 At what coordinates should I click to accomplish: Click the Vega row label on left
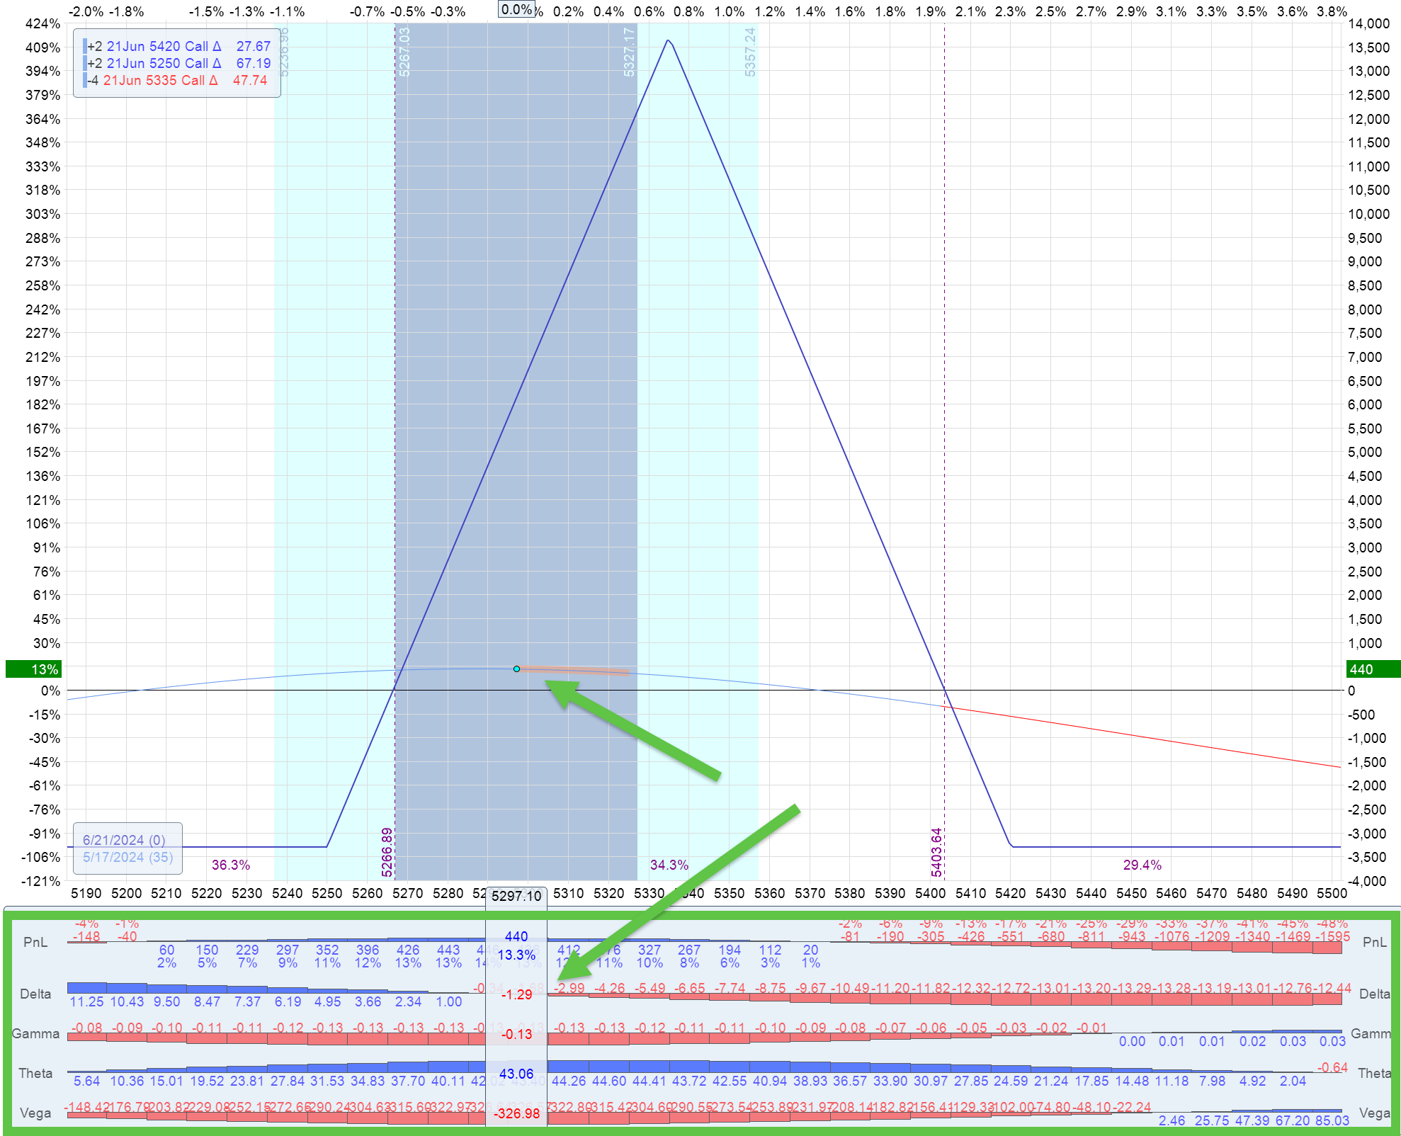[35, 1113]
